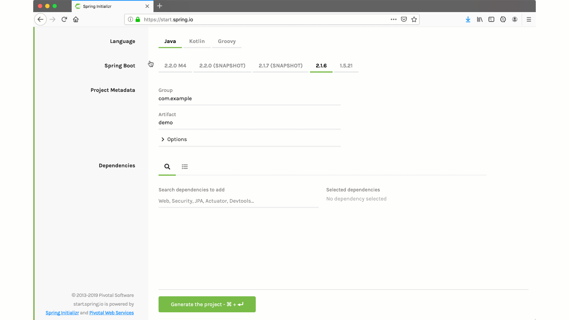Open the library bookshelf icon

coord(480,20)
